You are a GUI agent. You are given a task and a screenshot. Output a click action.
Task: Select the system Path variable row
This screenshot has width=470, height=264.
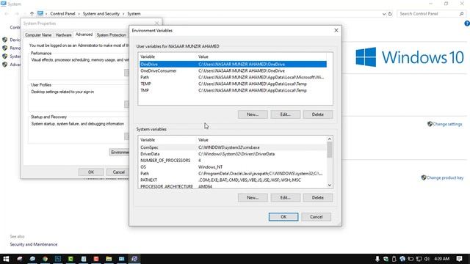click(233, 174)
